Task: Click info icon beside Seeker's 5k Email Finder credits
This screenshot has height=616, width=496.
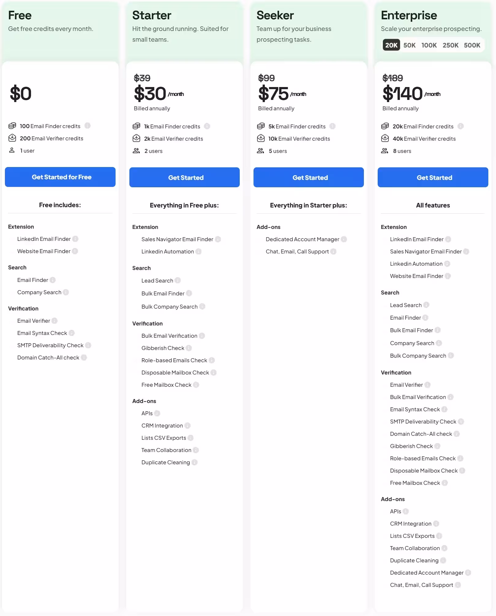Action: (332, 126)
